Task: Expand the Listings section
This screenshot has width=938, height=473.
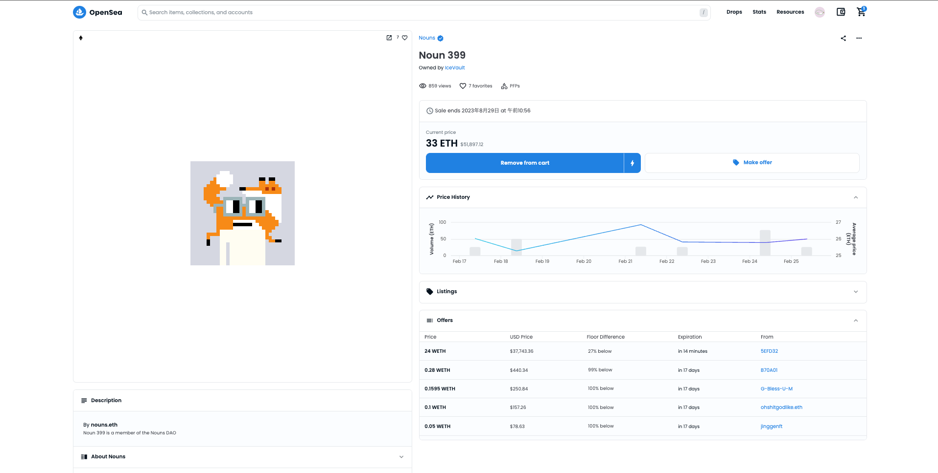Action: pyautogui.click(x=856, y=292)
